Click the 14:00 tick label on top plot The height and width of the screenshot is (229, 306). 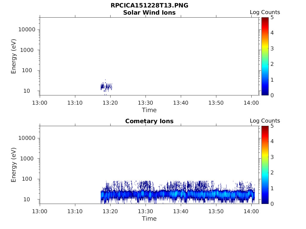[x=251, y=103]
